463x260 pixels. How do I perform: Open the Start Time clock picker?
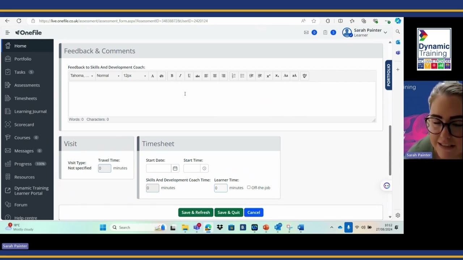click(204, 168)
